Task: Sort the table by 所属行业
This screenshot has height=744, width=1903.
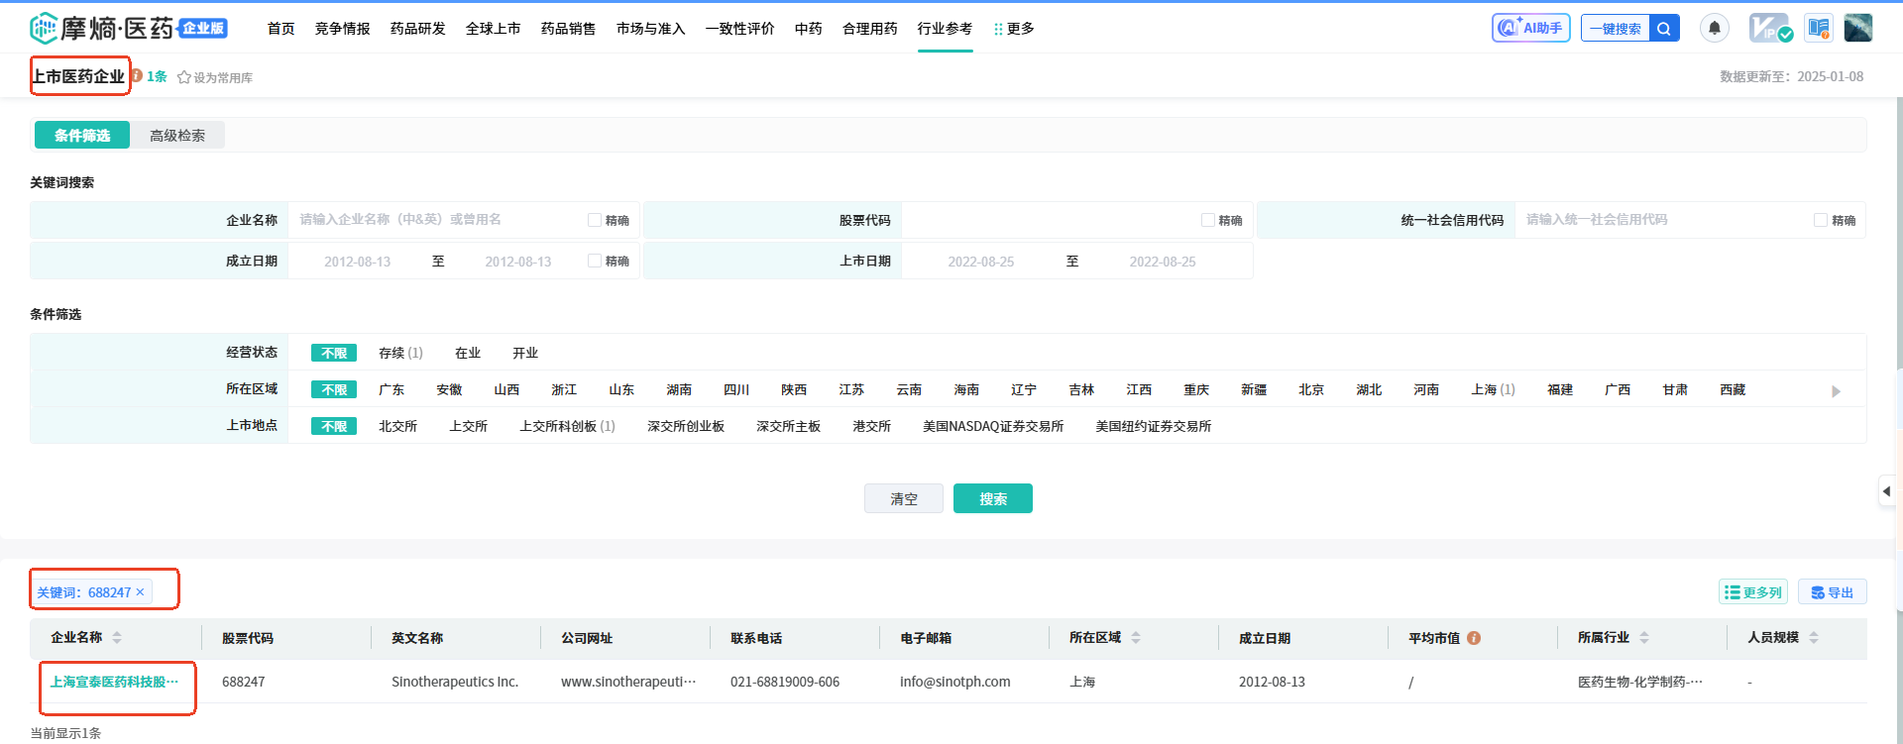Action: tap(1644, 638)
